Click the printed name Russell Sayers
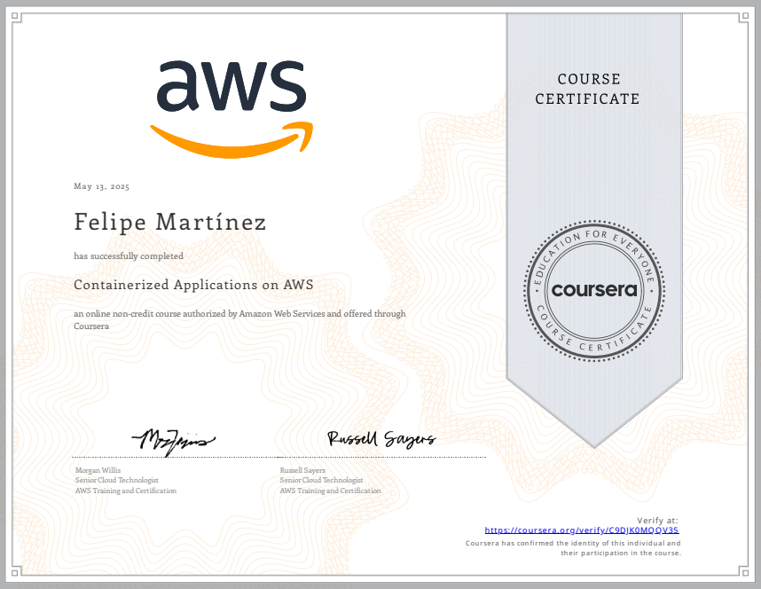The height and width of the screenshot is (589, 761). click(302, 469)
